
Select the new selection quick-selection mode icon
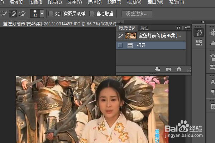(4, 14)
